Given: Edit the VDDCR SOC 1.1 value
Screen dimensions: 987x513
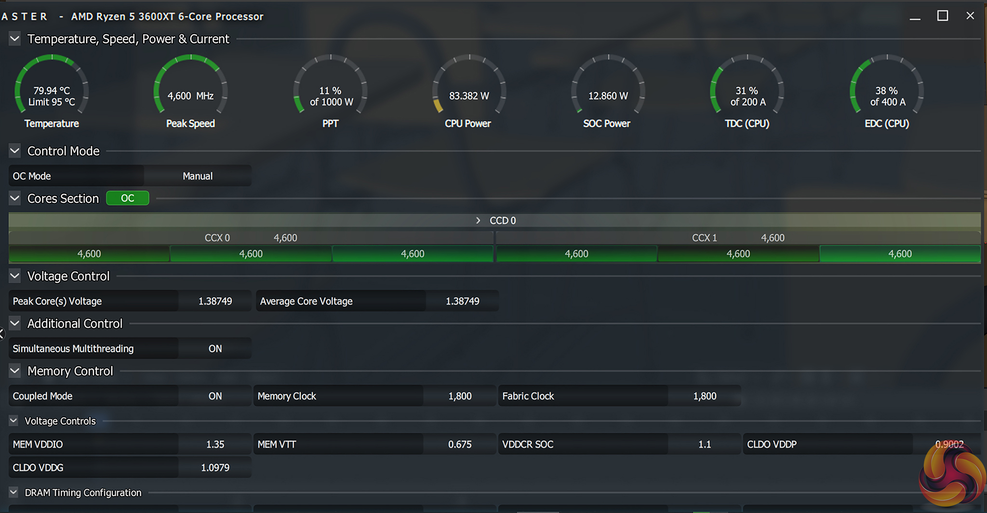Looking at the screenshot, I should pos(705,444).
